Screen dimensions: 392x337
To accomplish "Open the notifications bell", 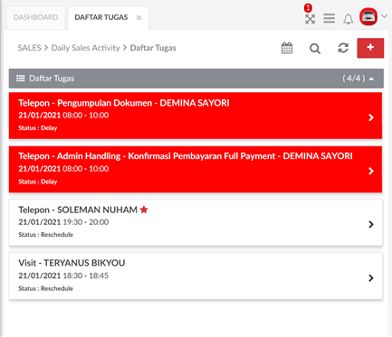I will (x=348, y=19).
